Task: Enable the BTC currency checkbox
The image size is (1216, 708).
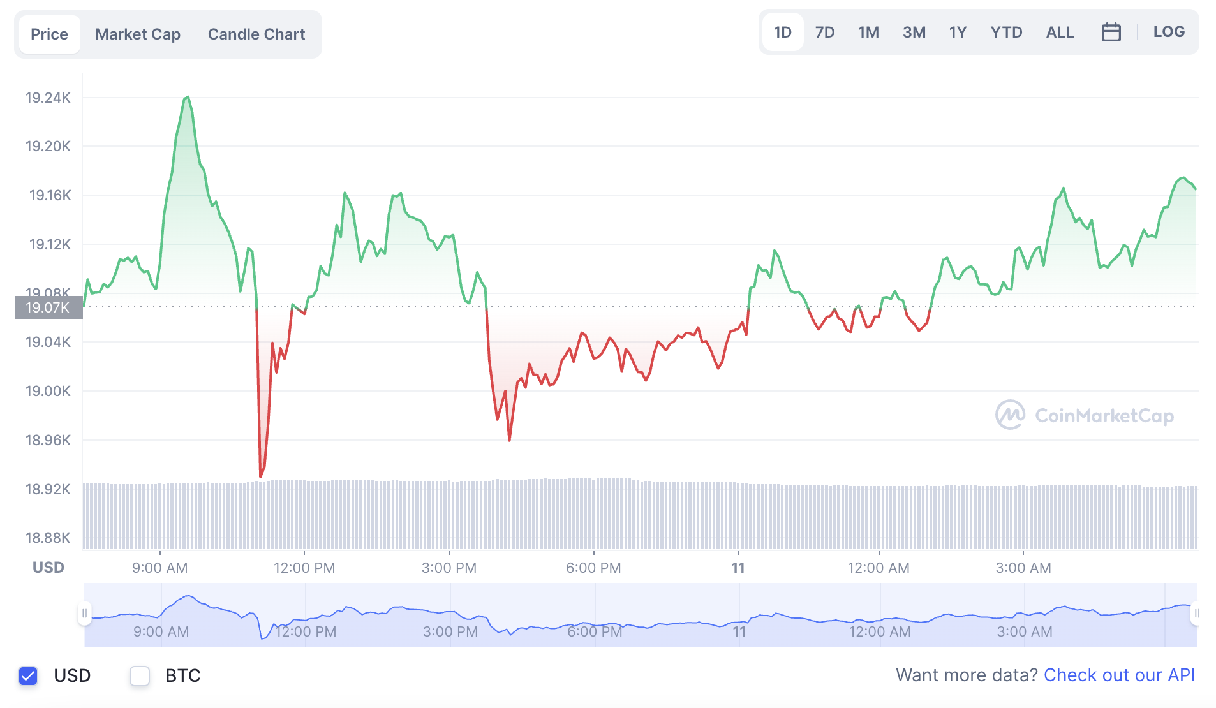Action: point(140,675)
